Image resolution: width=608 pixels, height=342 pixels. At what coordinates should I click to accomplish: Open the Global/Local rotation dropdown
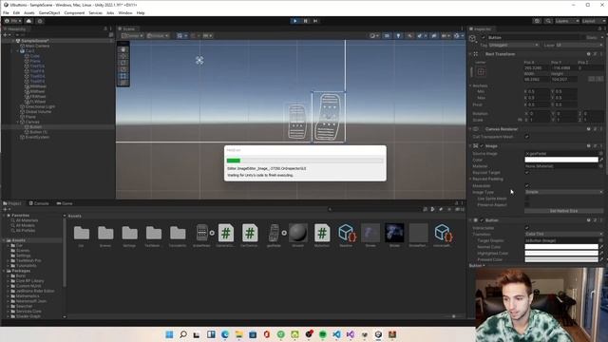tap(158, 36)
